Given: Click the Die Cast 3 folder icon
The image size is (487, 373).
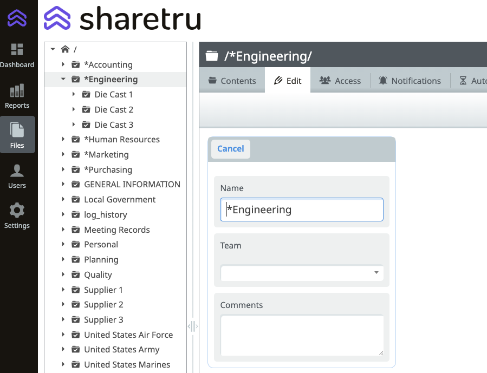Looking at the screenshot, I should tap(86, 125).
